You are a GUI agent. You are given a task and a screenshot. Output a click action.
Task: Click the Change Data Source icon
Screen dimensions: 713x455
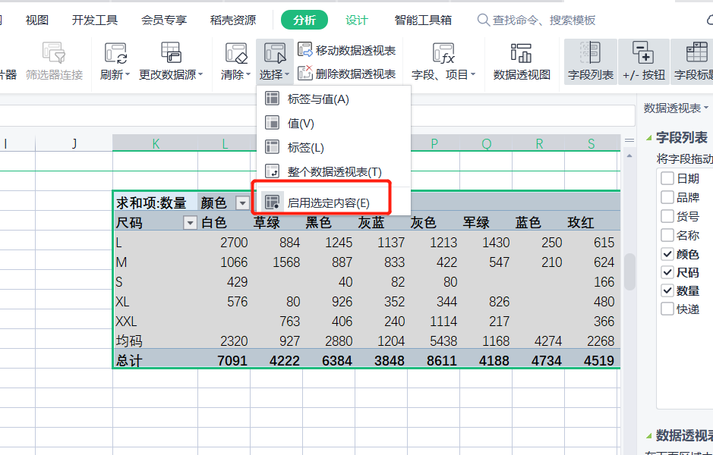click(171, 52)
